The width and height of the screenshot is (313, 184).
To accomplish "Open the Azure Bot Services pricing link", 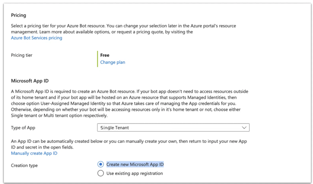I will coord(36,38).
